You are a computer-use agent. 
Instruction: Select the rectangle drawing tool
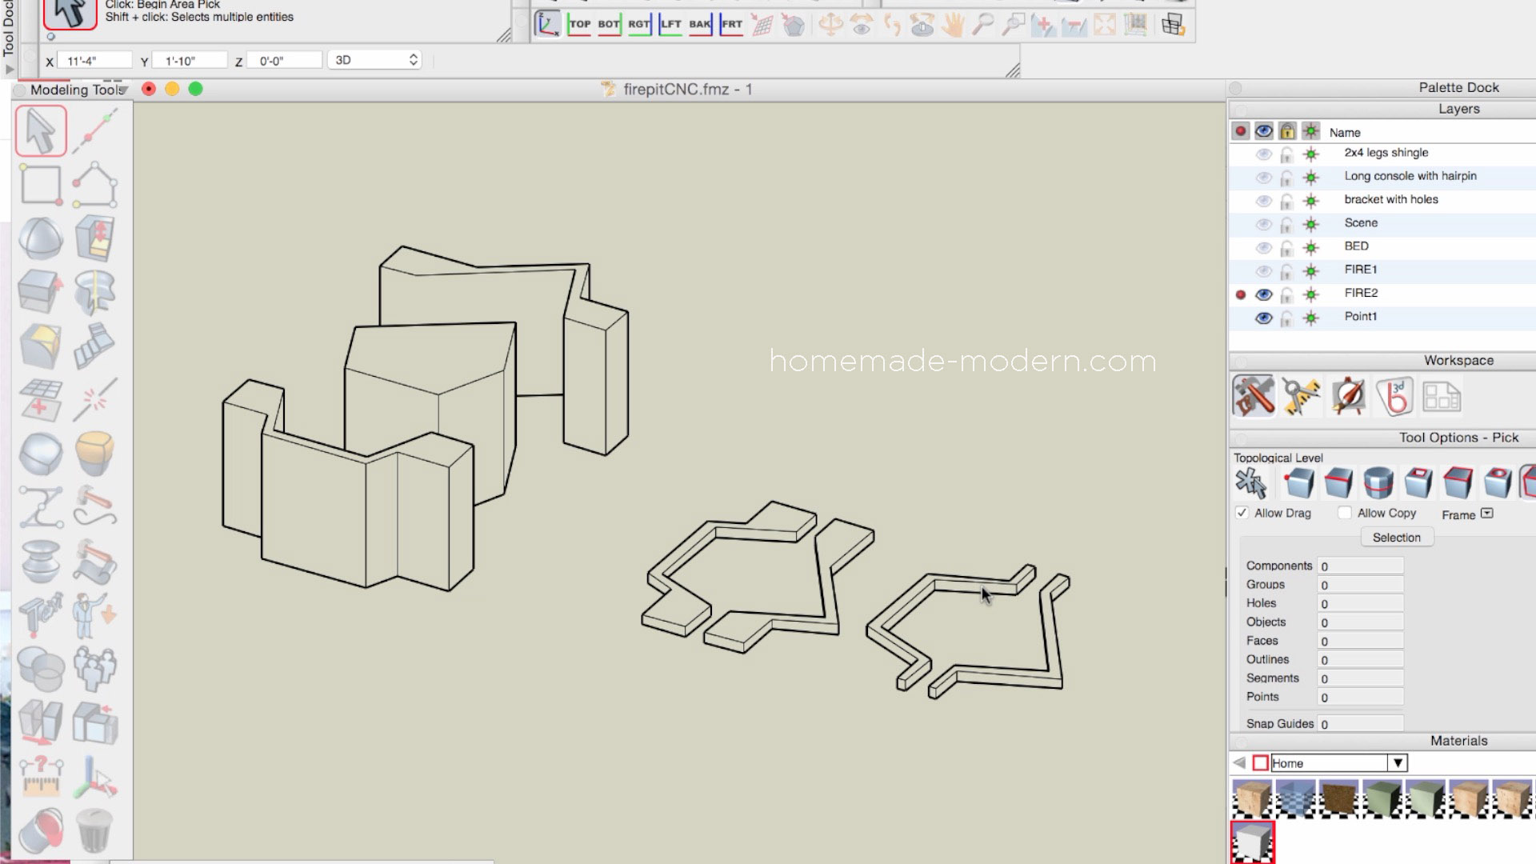pos(40,185)
